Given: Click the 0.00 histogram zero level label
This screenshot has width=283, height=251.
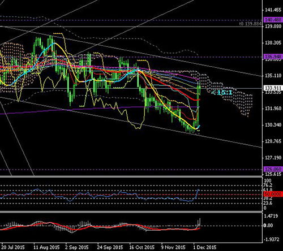Looking at the screenshot, I should click(268, 226).
